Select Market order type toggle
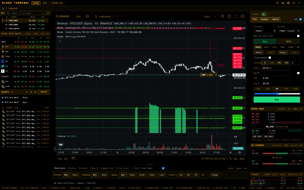The image size is (304, 190). click(259, 52)
